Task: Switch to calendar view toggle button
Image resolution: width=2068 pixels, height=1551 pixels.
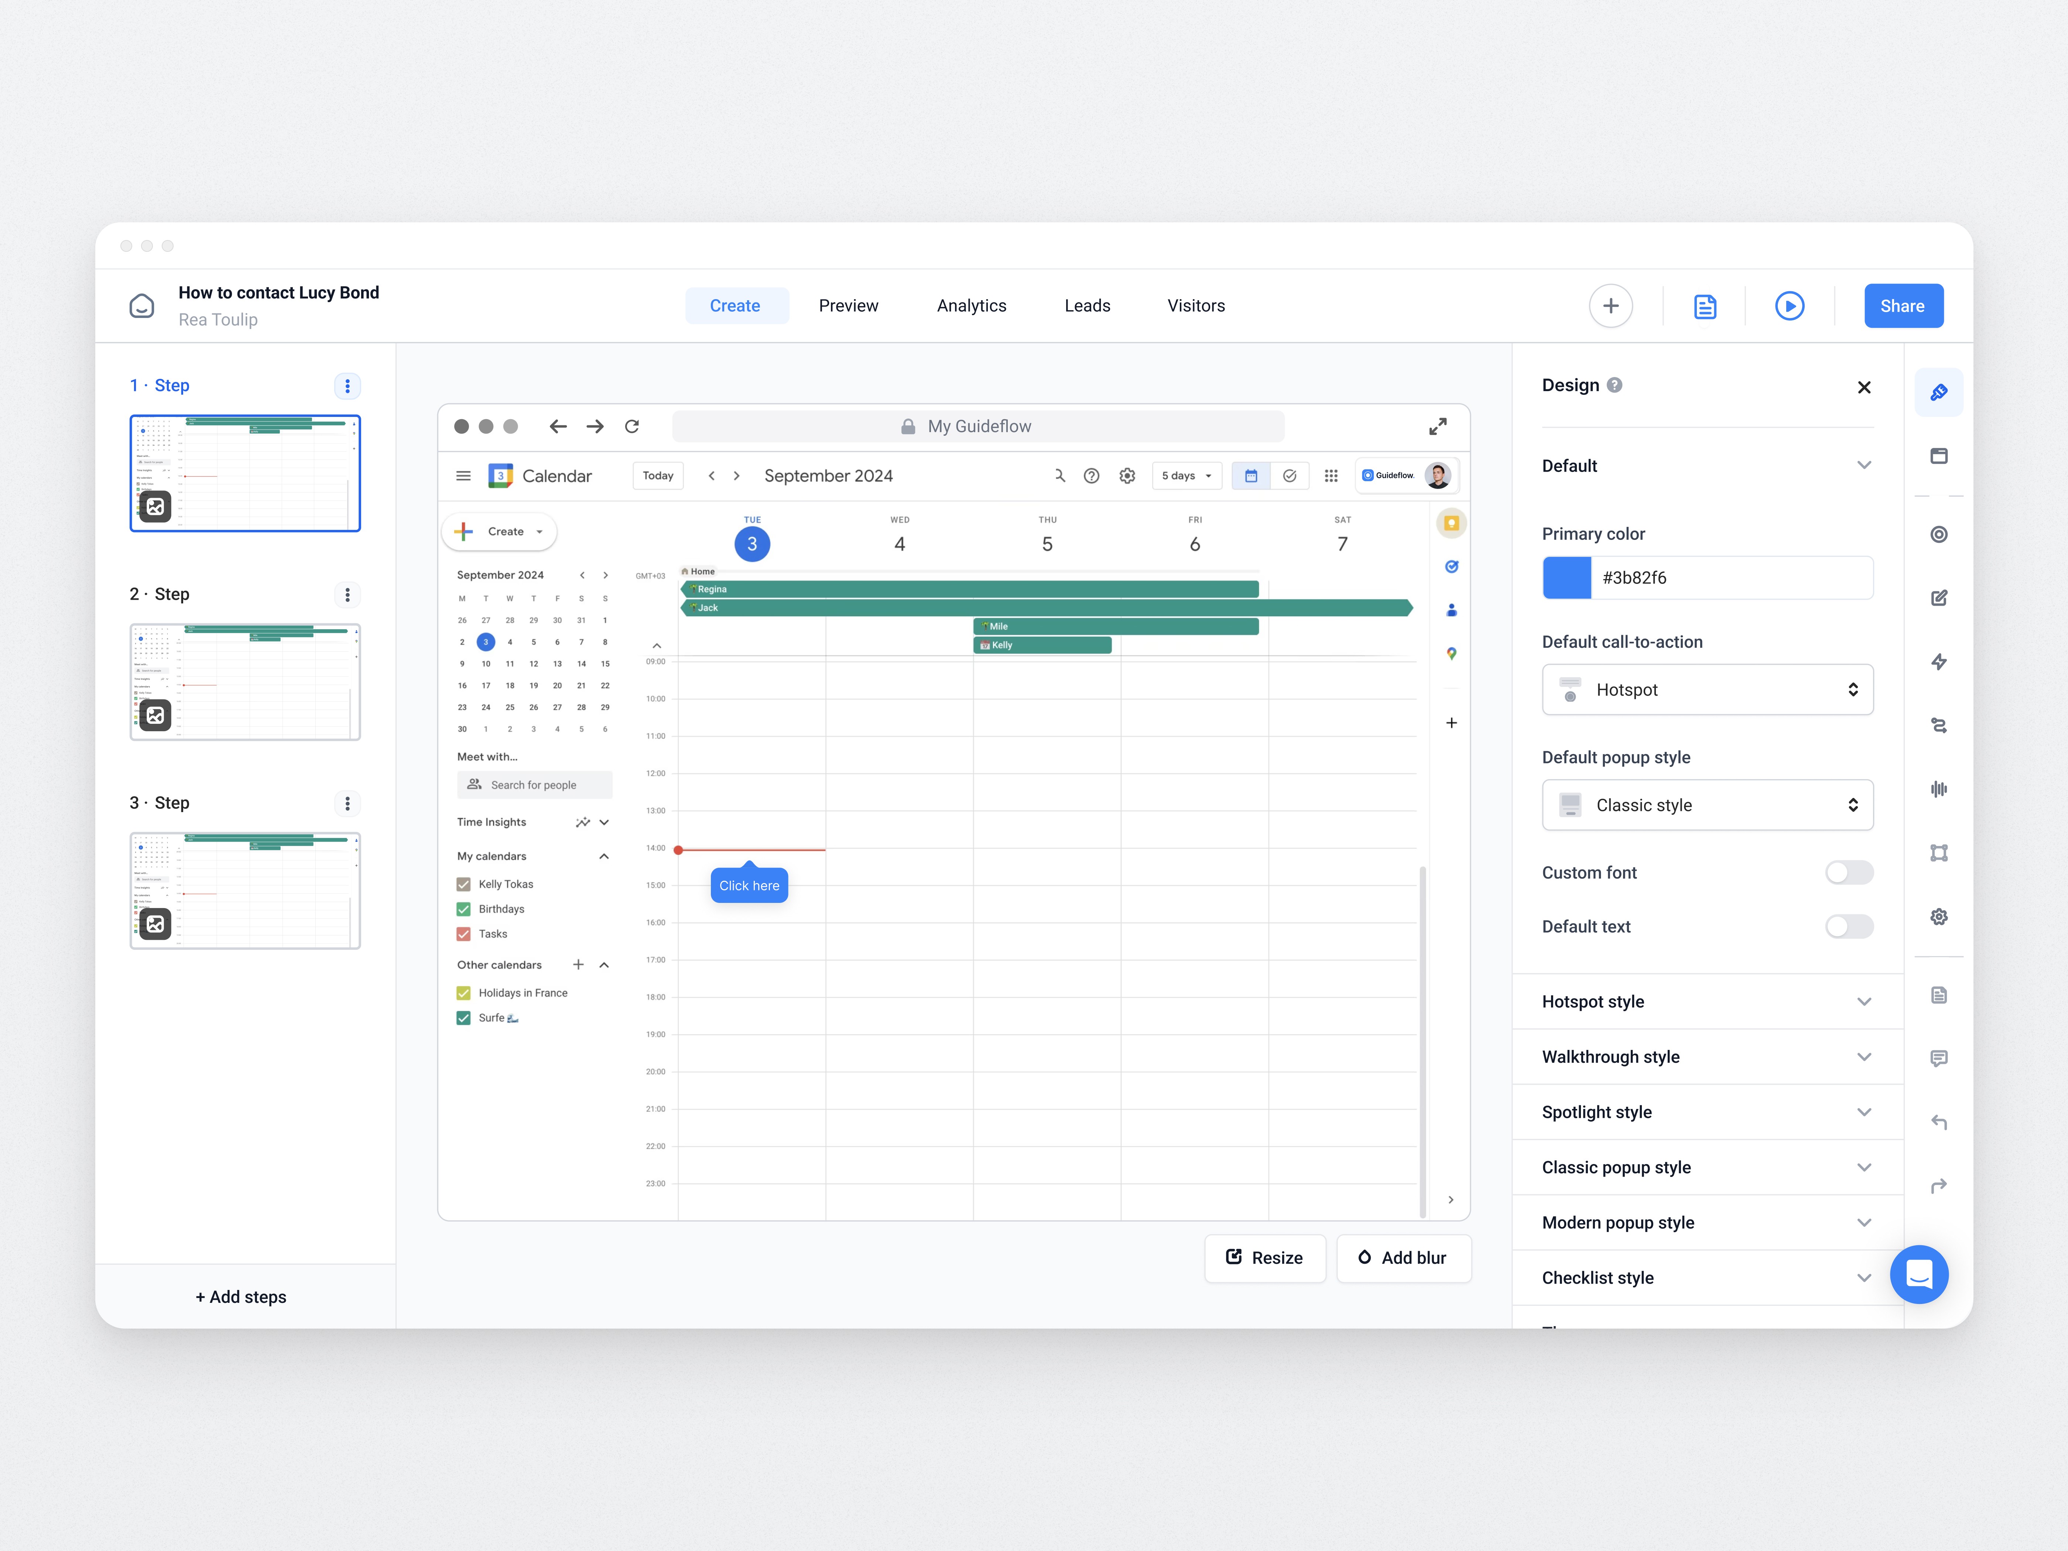Action: point(1250,476)
